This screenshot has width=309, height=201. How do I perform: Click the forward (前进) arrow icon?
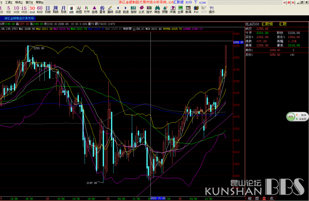click(x=126, y=9)
